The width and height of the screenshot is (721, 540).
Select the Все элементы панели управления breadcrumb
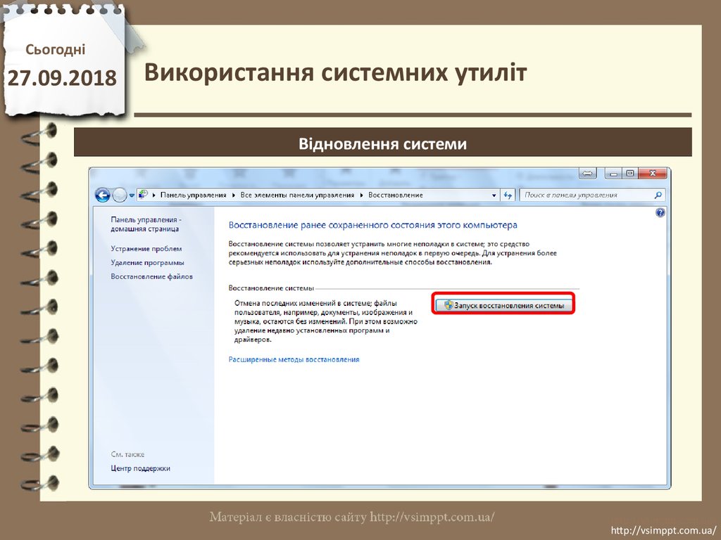(299, 195)
